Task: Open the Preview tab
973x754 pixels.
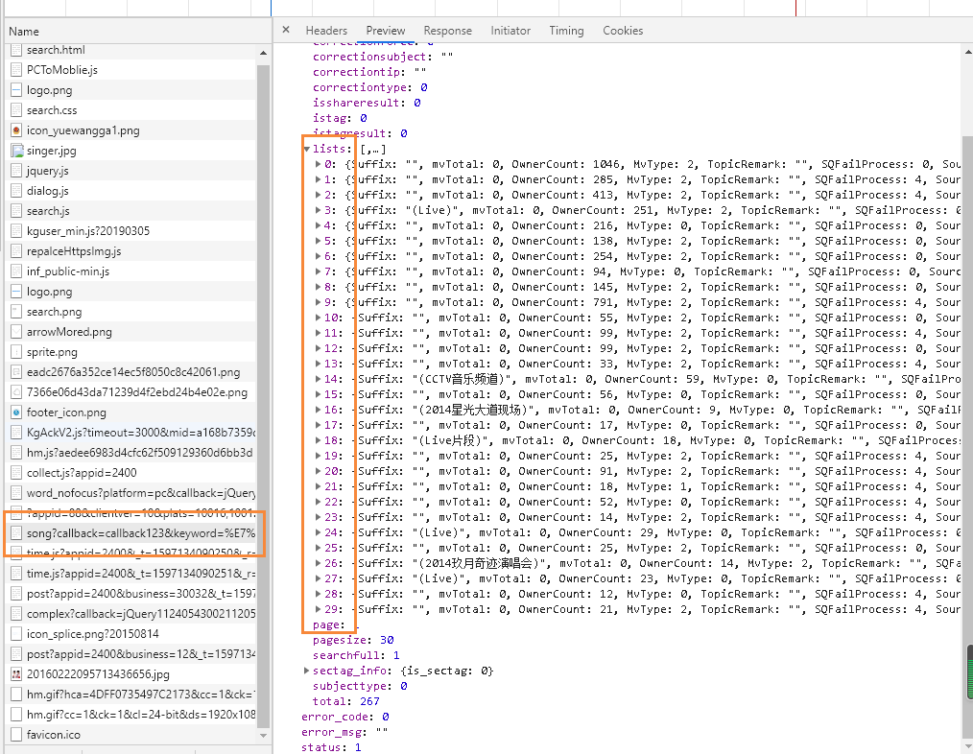Action: point(386,31)
